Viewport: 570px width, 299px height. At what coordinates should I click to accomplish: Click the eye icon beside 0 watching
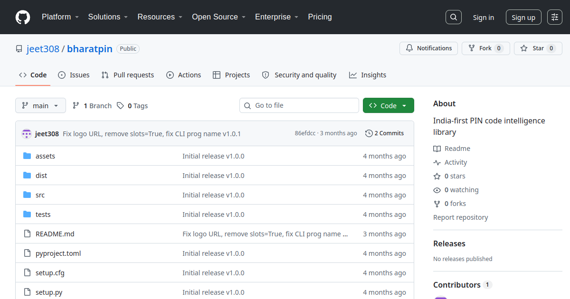tap(437, 190)
